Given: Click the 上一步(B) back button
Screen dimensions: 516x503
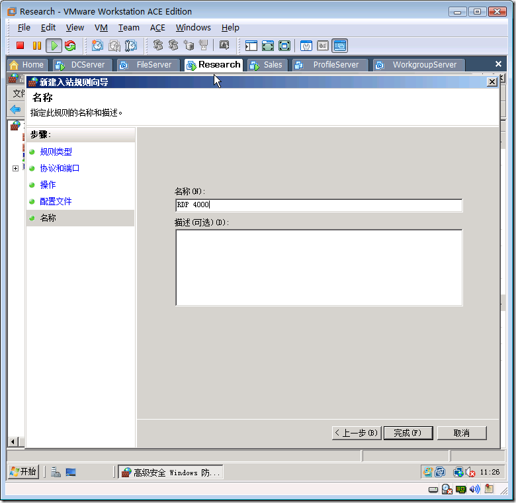Looking at the screenshot, I should click(x=357, y=433).
